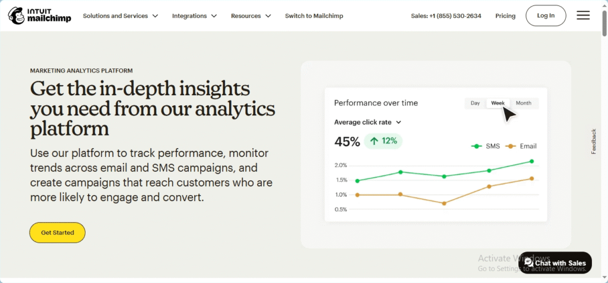Open the Pricing page
Image resolution: width=608 pixels, height=283 pixels.
click(505, 16)
